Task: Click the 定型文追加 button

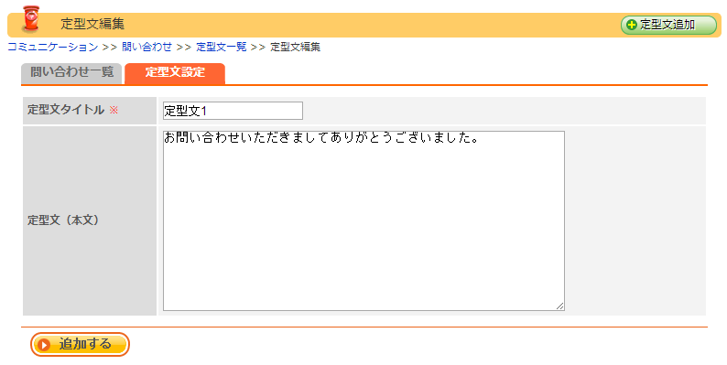Action: 668,25
